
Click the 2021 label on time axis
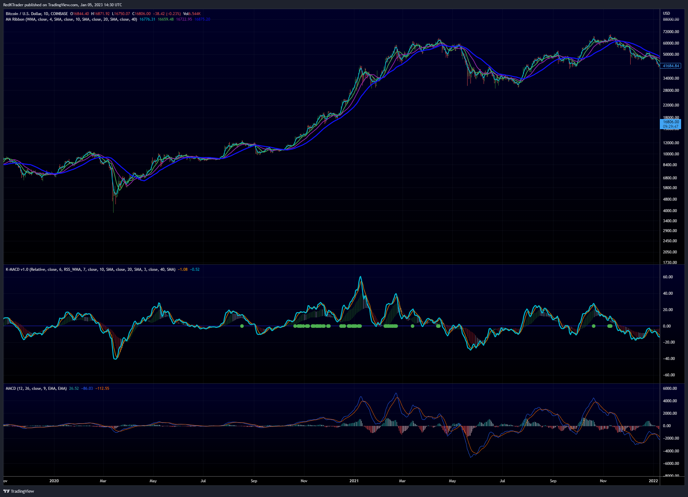[x=354, y=481]
